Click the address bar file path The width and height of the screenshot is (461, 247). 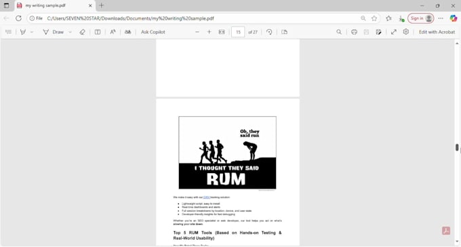(x=131, y=18)
